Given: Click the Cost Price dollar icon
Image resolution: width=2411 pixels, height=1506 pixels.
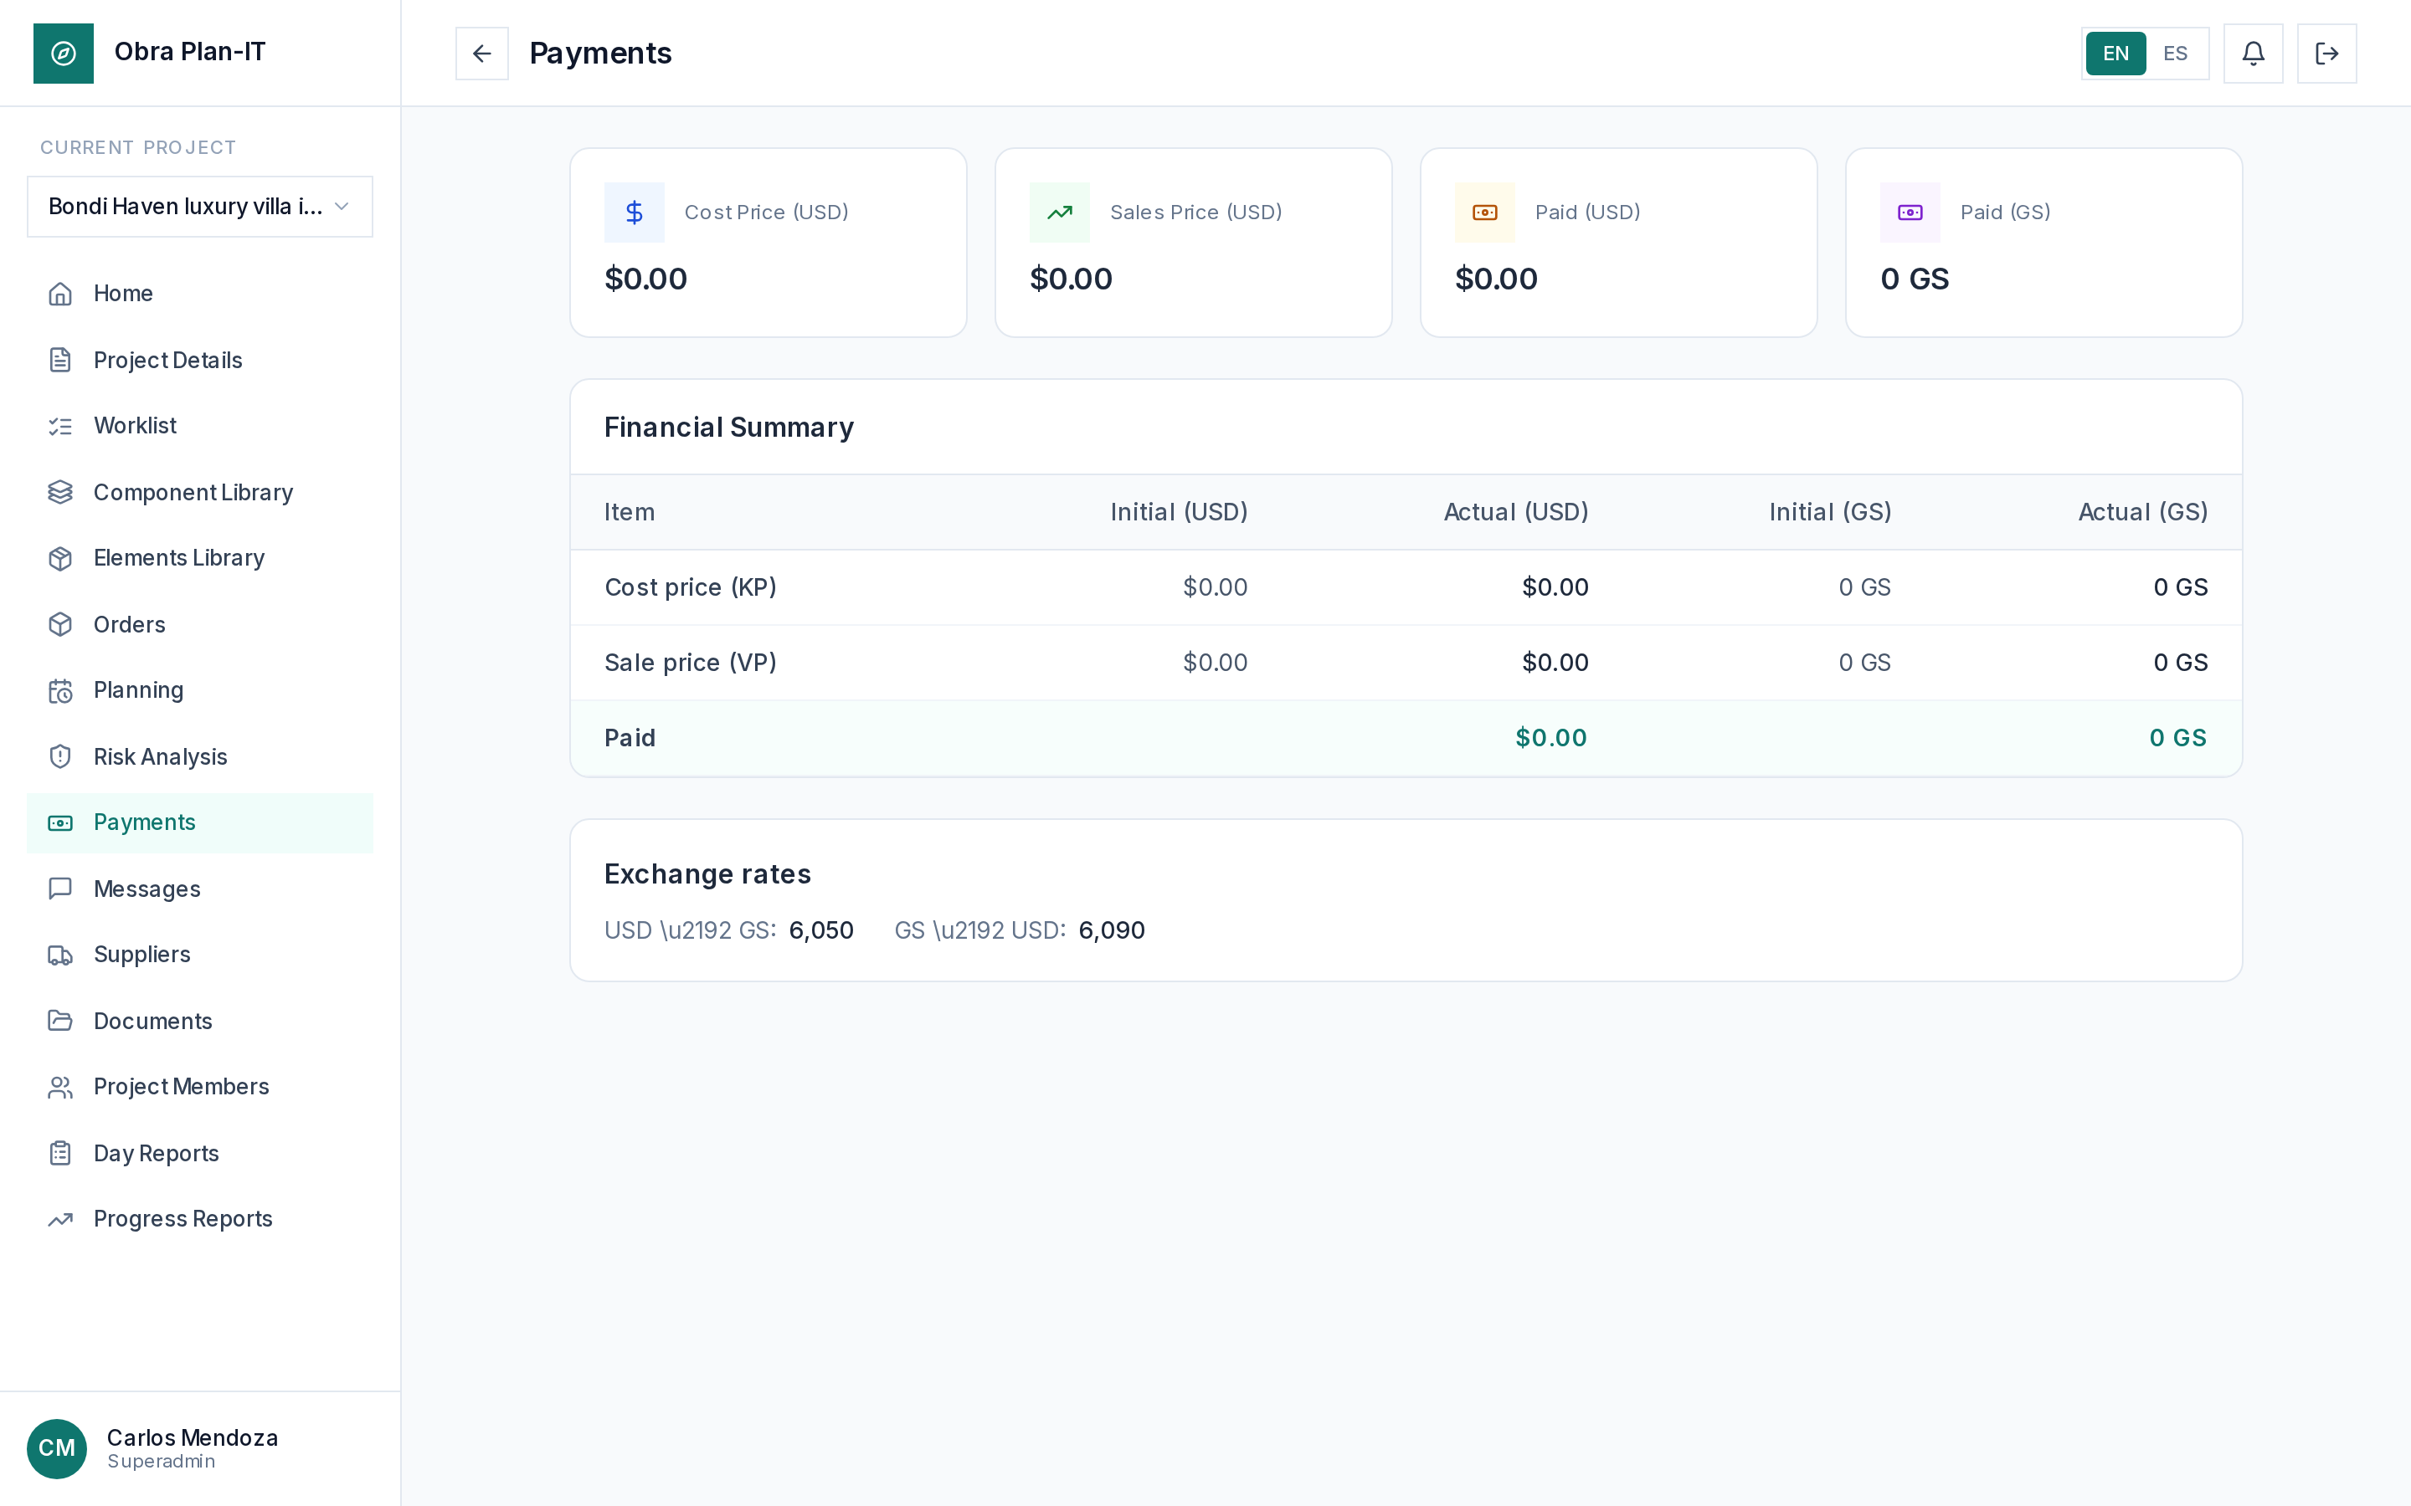Looking at the screenshot, I should coord(635,213).
